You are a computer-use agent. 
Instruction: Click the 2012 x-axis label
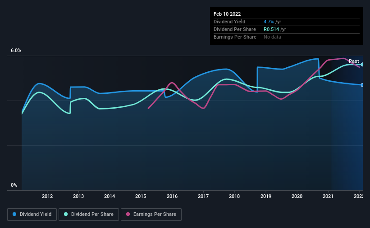47,196
